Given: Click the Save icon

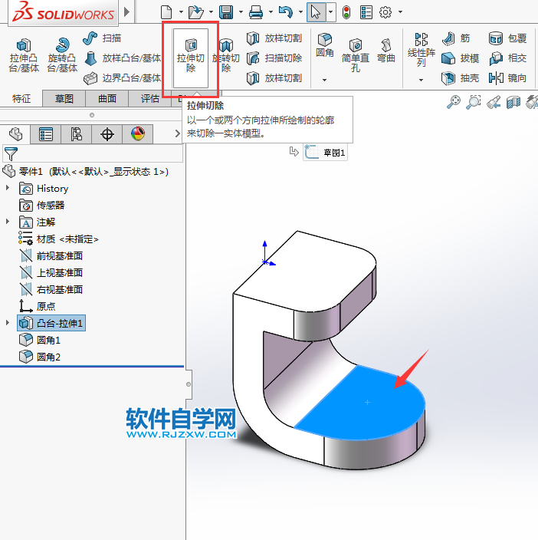Looking at the screenshot, I should click(x=226, y=12).
